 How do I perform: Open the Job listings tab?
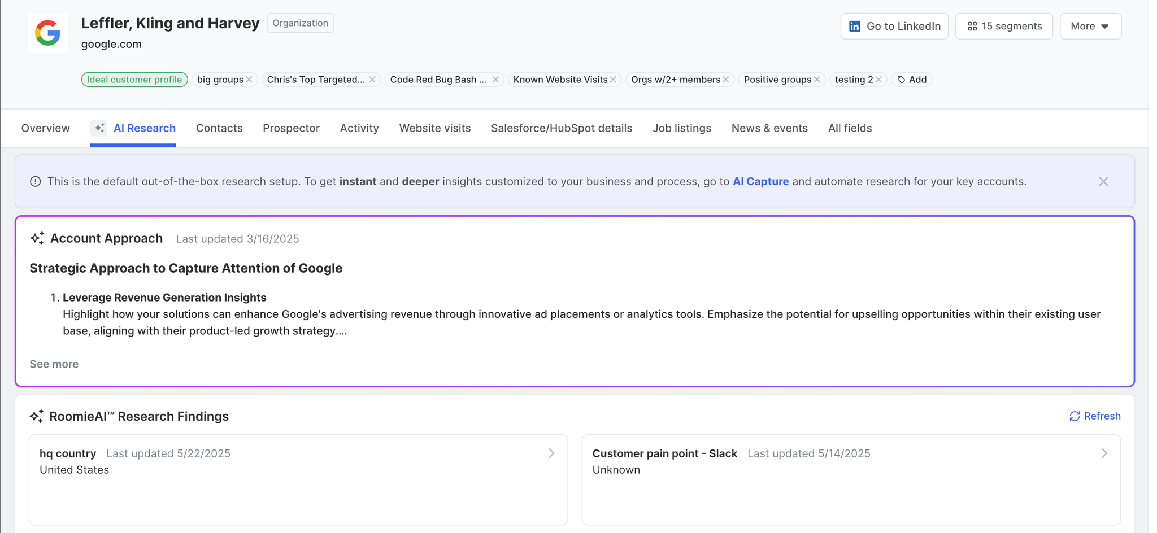pos(681,128)
